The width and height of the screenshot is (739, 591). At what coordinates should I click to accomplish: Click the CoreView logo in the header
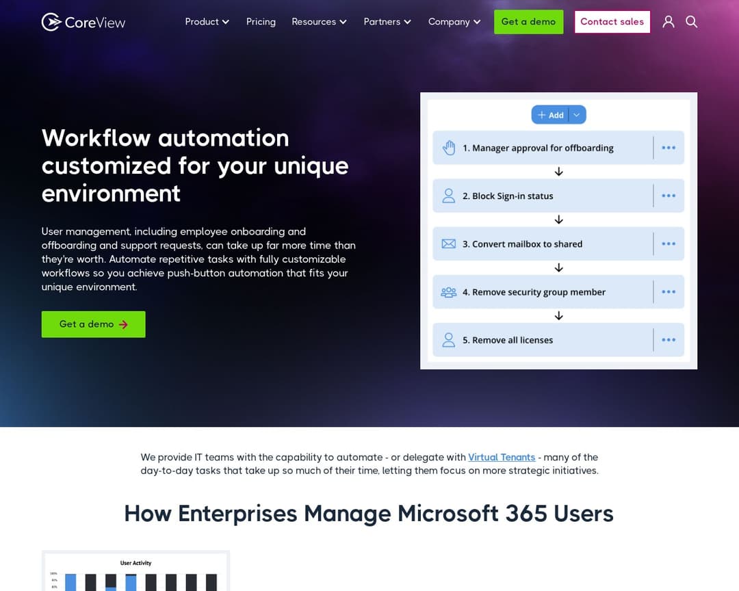(x=83, y=22)
